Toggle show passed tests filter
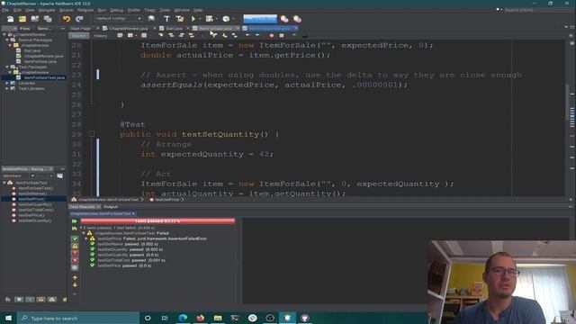This screenshot has width=576, height=324. [75, 238]
